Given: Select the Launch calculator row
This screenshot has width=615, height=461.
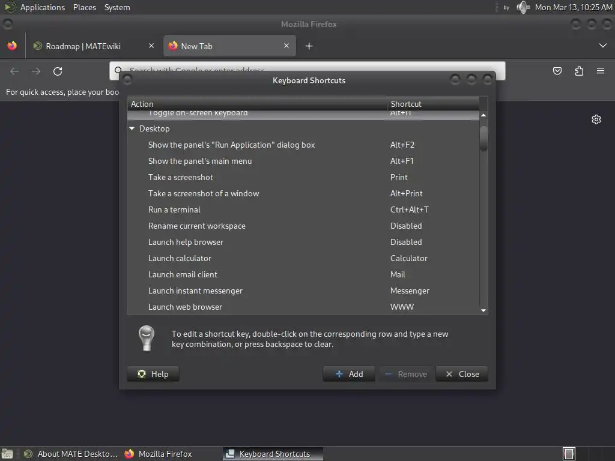Looking at the screenshot, I should pyautogui.click(x=303, y=258).
